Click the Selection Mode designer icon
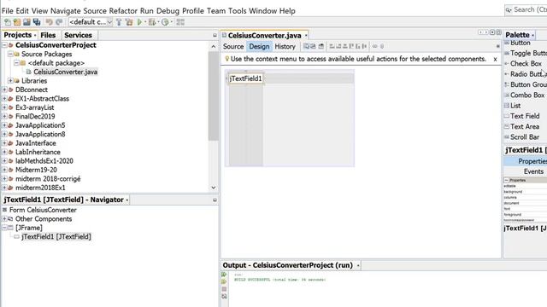The width and height of the screenshot is (547, 307). [306, 46]
